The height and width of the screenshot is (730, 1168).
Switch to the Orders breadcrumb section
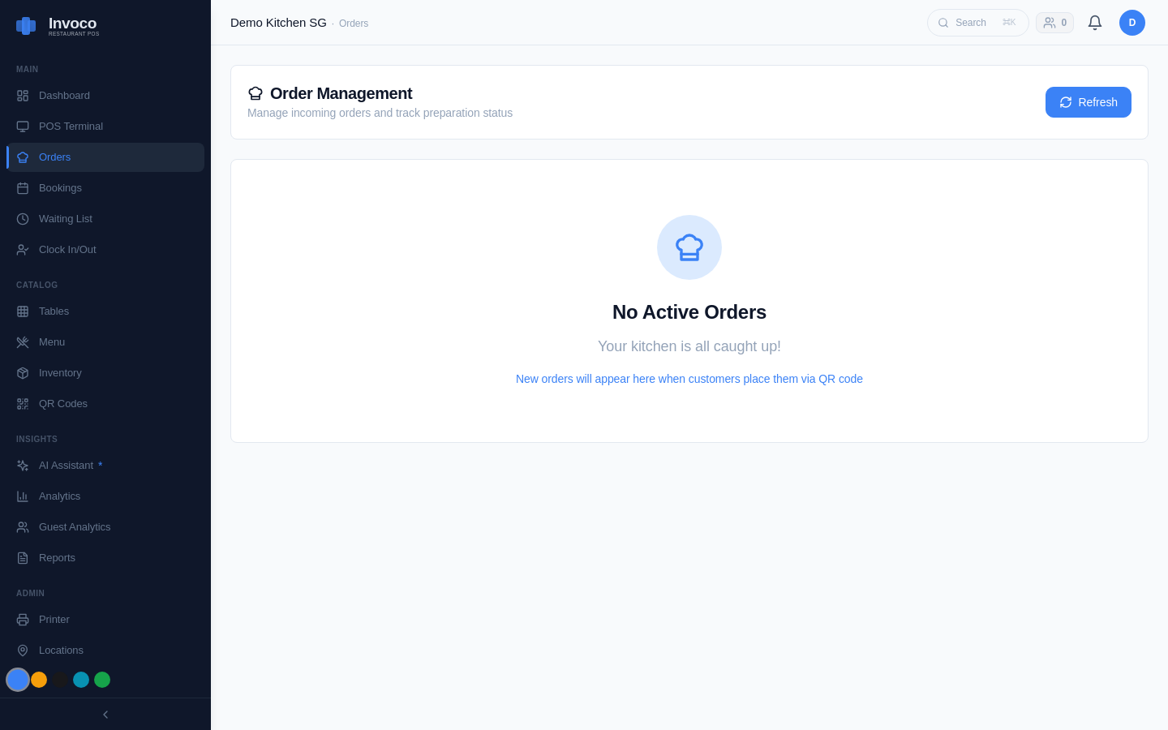coord(354,23)
